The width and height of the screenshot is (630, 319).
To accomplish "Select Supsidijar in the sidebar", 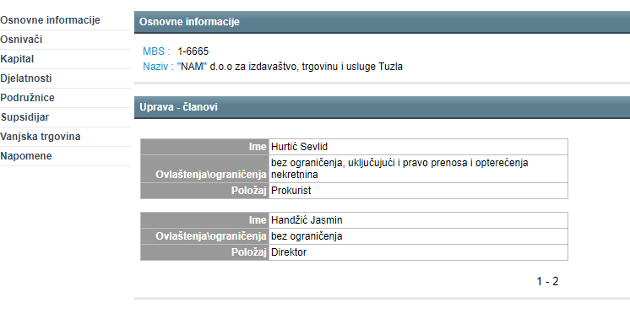I will pos(24,117).
